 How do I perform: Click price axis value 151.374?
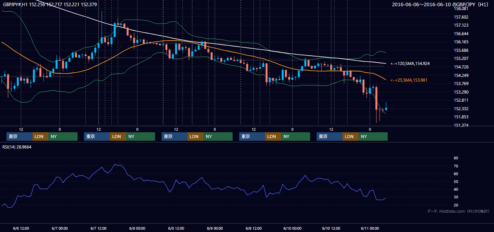(461, 125)
